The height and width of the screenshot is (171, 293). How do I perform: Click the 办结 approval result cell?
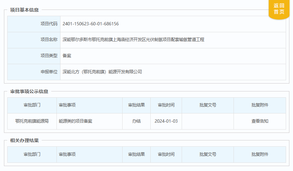click(136, 121)
